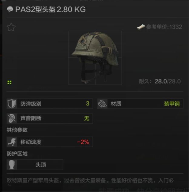Click the head silhouette icon for 头顶
Image resolution: width=189 pixels, height=192 pixels.
[12, 165]
